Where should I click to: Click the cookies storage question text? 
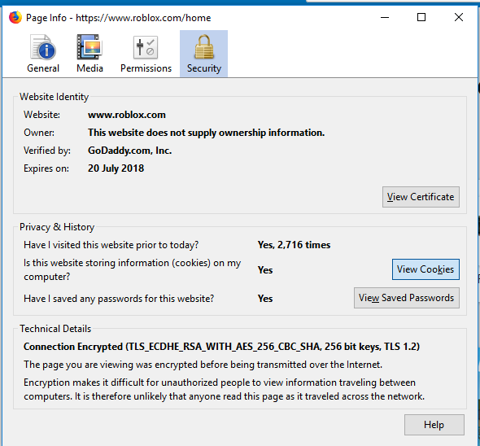coord(133,270)
